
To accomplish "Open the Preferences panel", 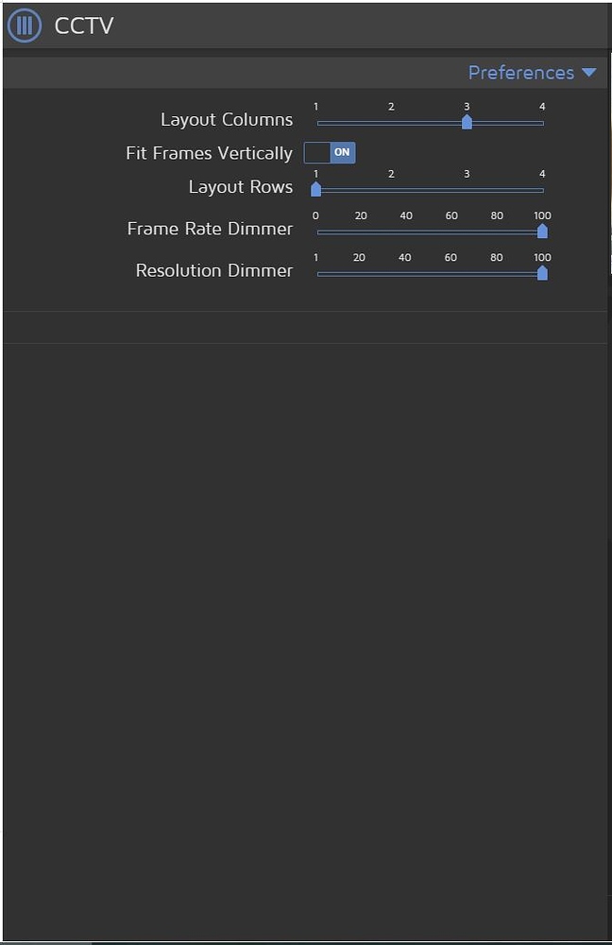I will tap(521, 72).
